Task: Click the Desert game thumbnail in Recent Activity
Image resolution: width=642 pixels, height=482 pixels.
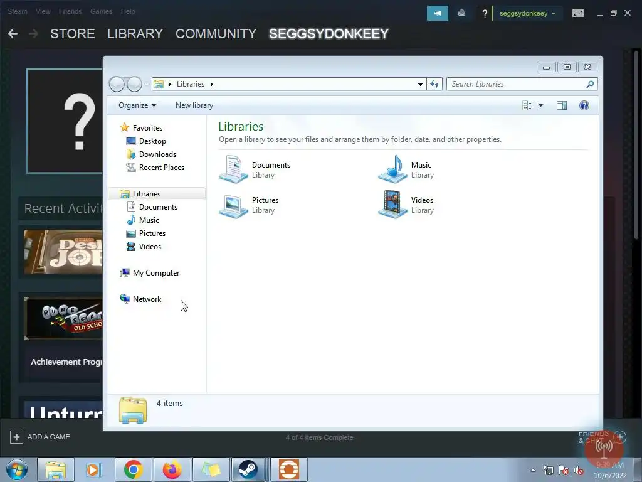Action: click(63, 252)
